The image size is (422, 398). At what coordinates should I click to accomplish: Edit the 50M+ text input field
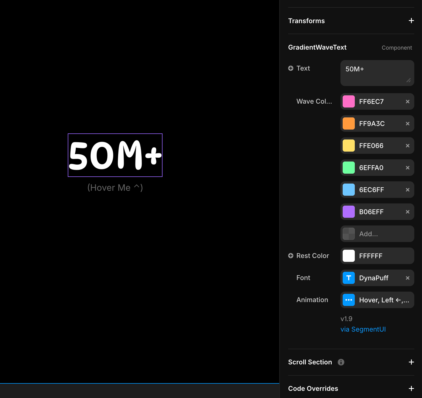click(377, 73)
